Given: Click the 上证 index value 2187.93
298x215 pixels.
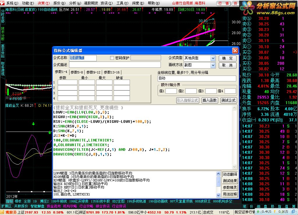Looking at the screenshot, I should click(x=31, y=212).
